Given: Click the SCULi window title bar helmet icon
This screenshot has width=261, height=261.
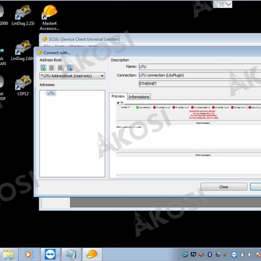Looking at the screenshot, I should [45, 39].
